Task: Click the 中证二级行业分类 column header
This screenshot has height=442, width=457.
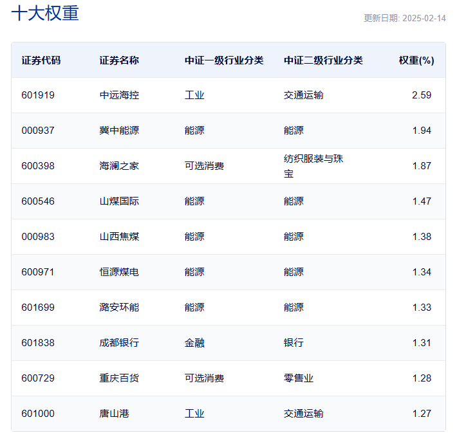Action: (323, 60)
